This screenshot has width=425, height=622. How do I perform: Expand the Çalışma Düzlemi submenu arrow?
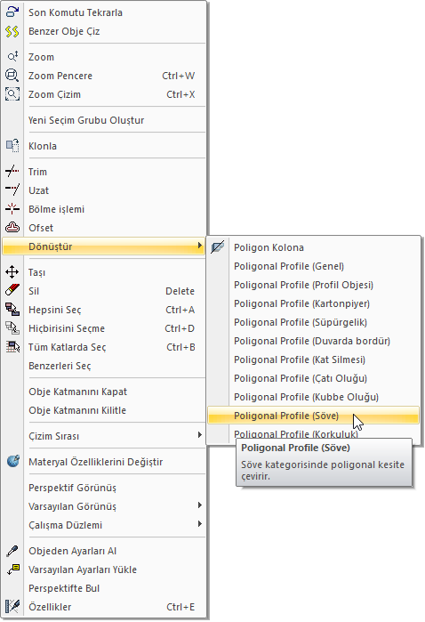200,524
